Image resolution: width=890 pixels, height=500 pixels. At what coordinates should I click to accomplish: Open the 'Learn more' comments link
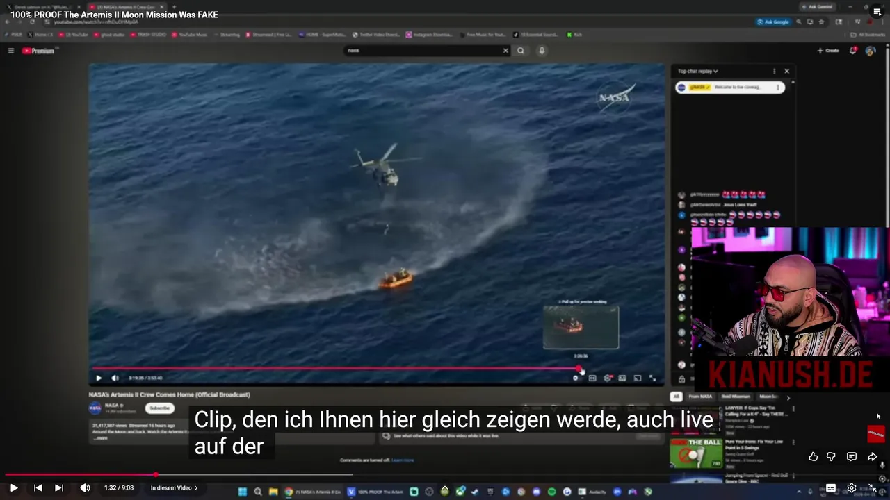coord(403,460)
